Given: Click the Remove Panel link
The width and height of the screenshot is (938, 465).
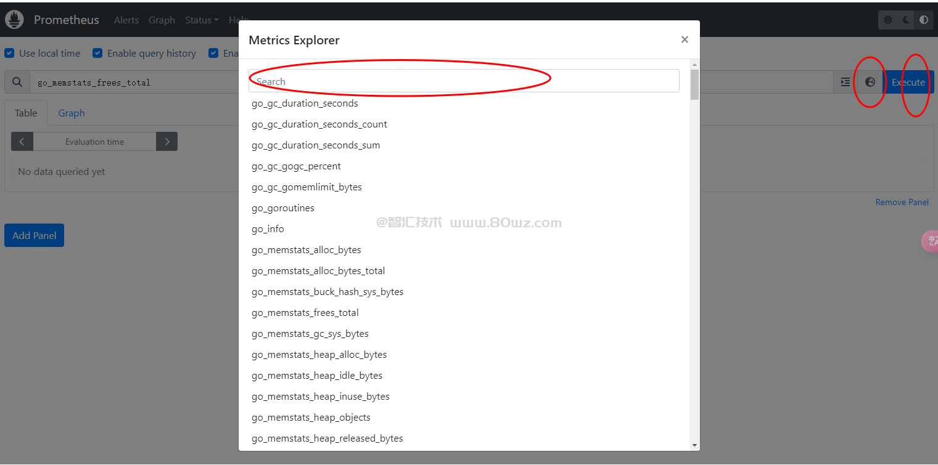Looking at the screenshot, I should click(x=902, y=202).
